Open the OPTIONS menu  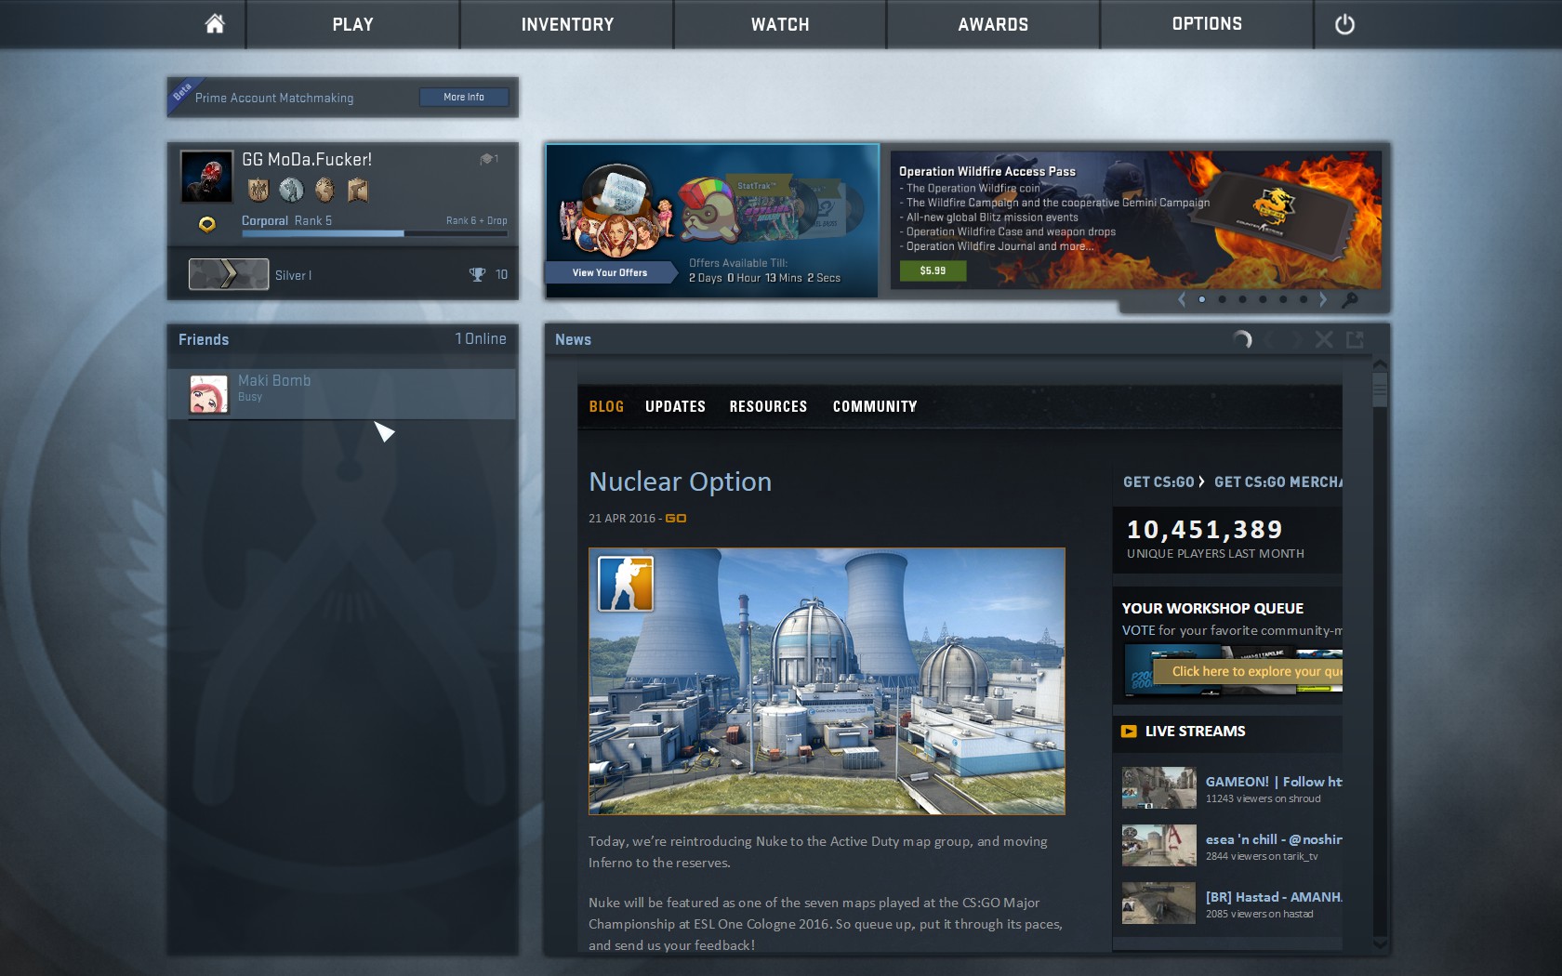(1207, 24)
